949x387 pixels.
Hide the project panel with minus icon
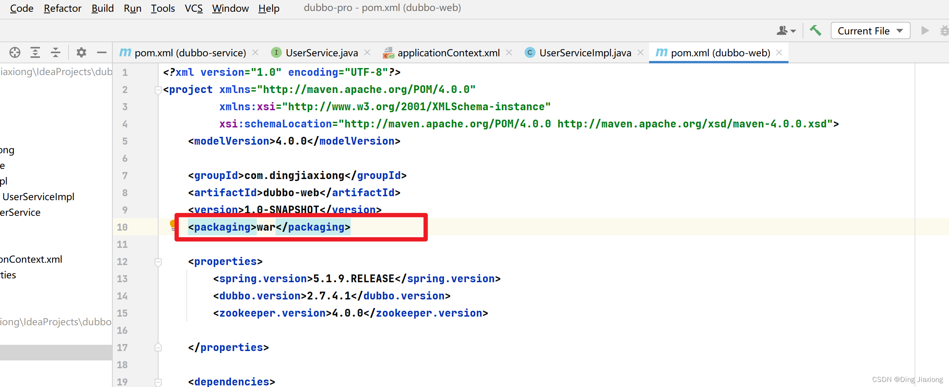(102, 52)
